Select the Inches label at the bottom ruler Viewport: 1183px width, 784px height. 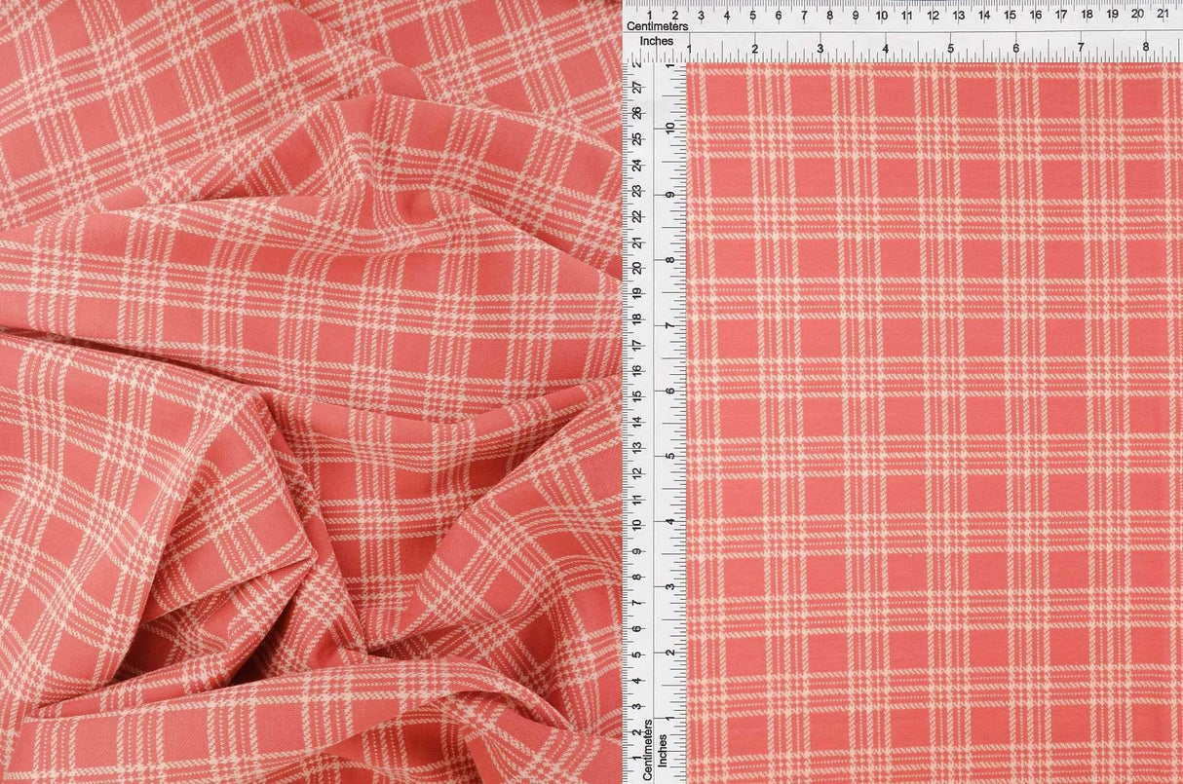pos(664,750)
